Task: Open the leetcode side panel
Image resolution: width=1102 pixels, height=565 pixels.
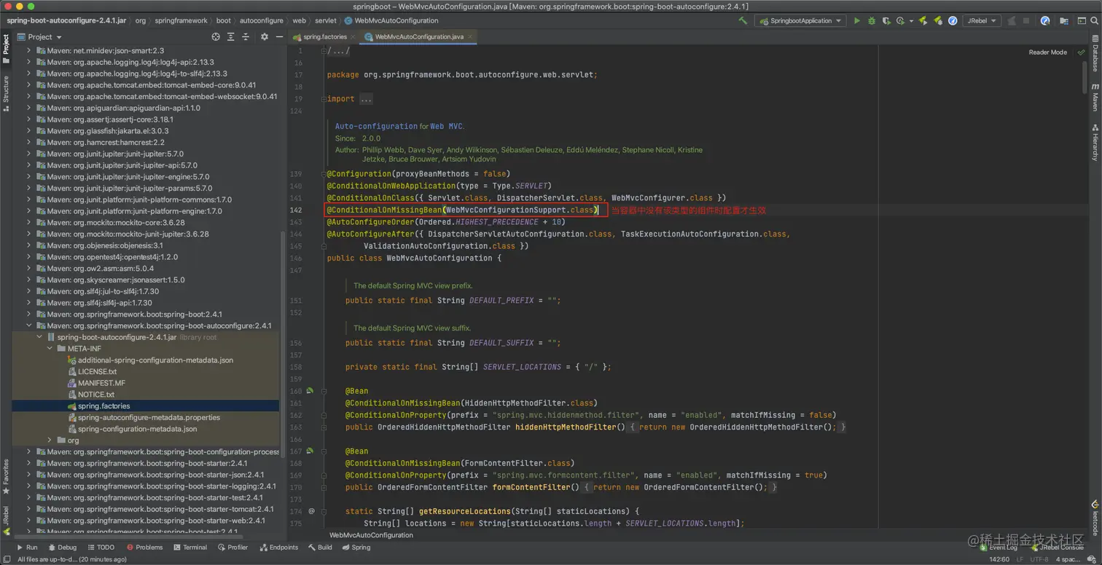Action: [1095, 517]
